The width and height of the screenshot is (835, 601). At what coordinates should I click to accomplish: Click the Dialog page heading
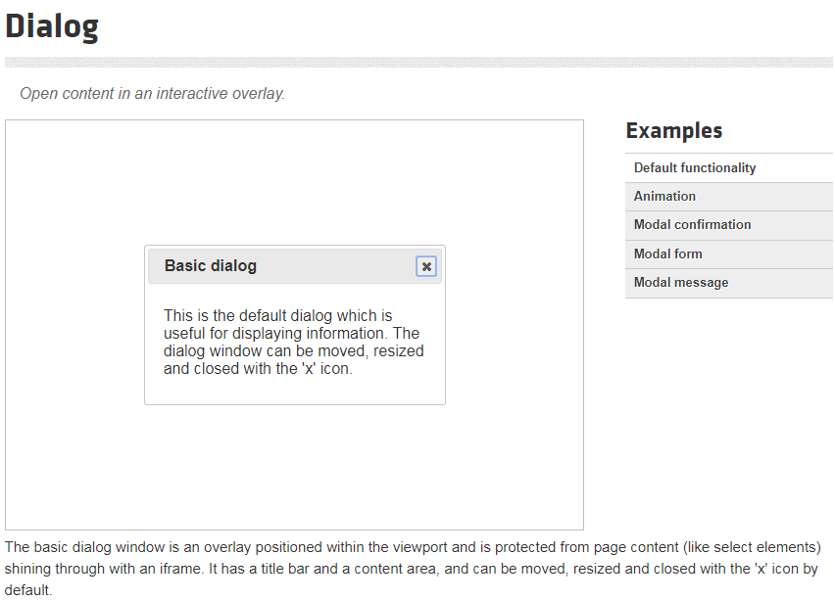tap(52, 26)
